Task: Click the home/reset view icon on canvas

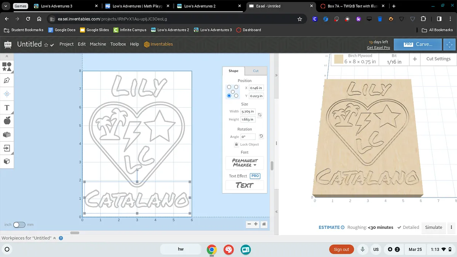Action: pos(264,224)
